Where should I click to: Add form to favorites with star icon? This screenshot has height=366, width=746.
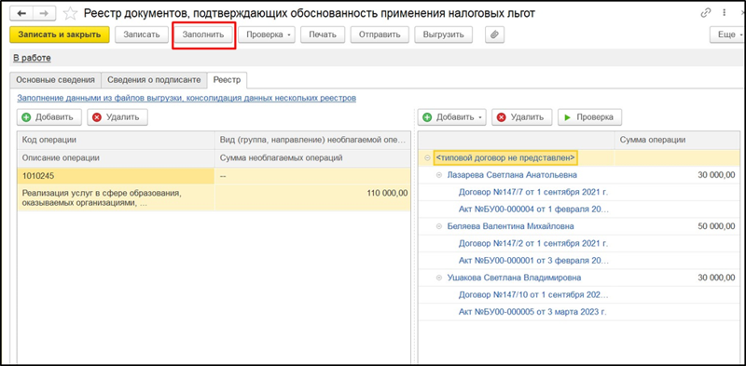(x=70, y=14)
